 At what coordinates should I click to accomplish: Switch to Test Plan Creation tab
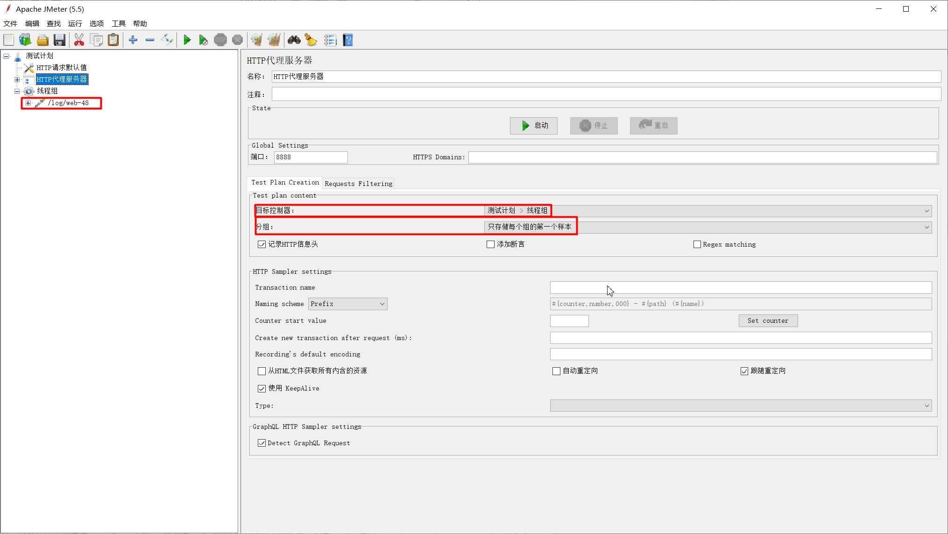[x=285, y=183]
